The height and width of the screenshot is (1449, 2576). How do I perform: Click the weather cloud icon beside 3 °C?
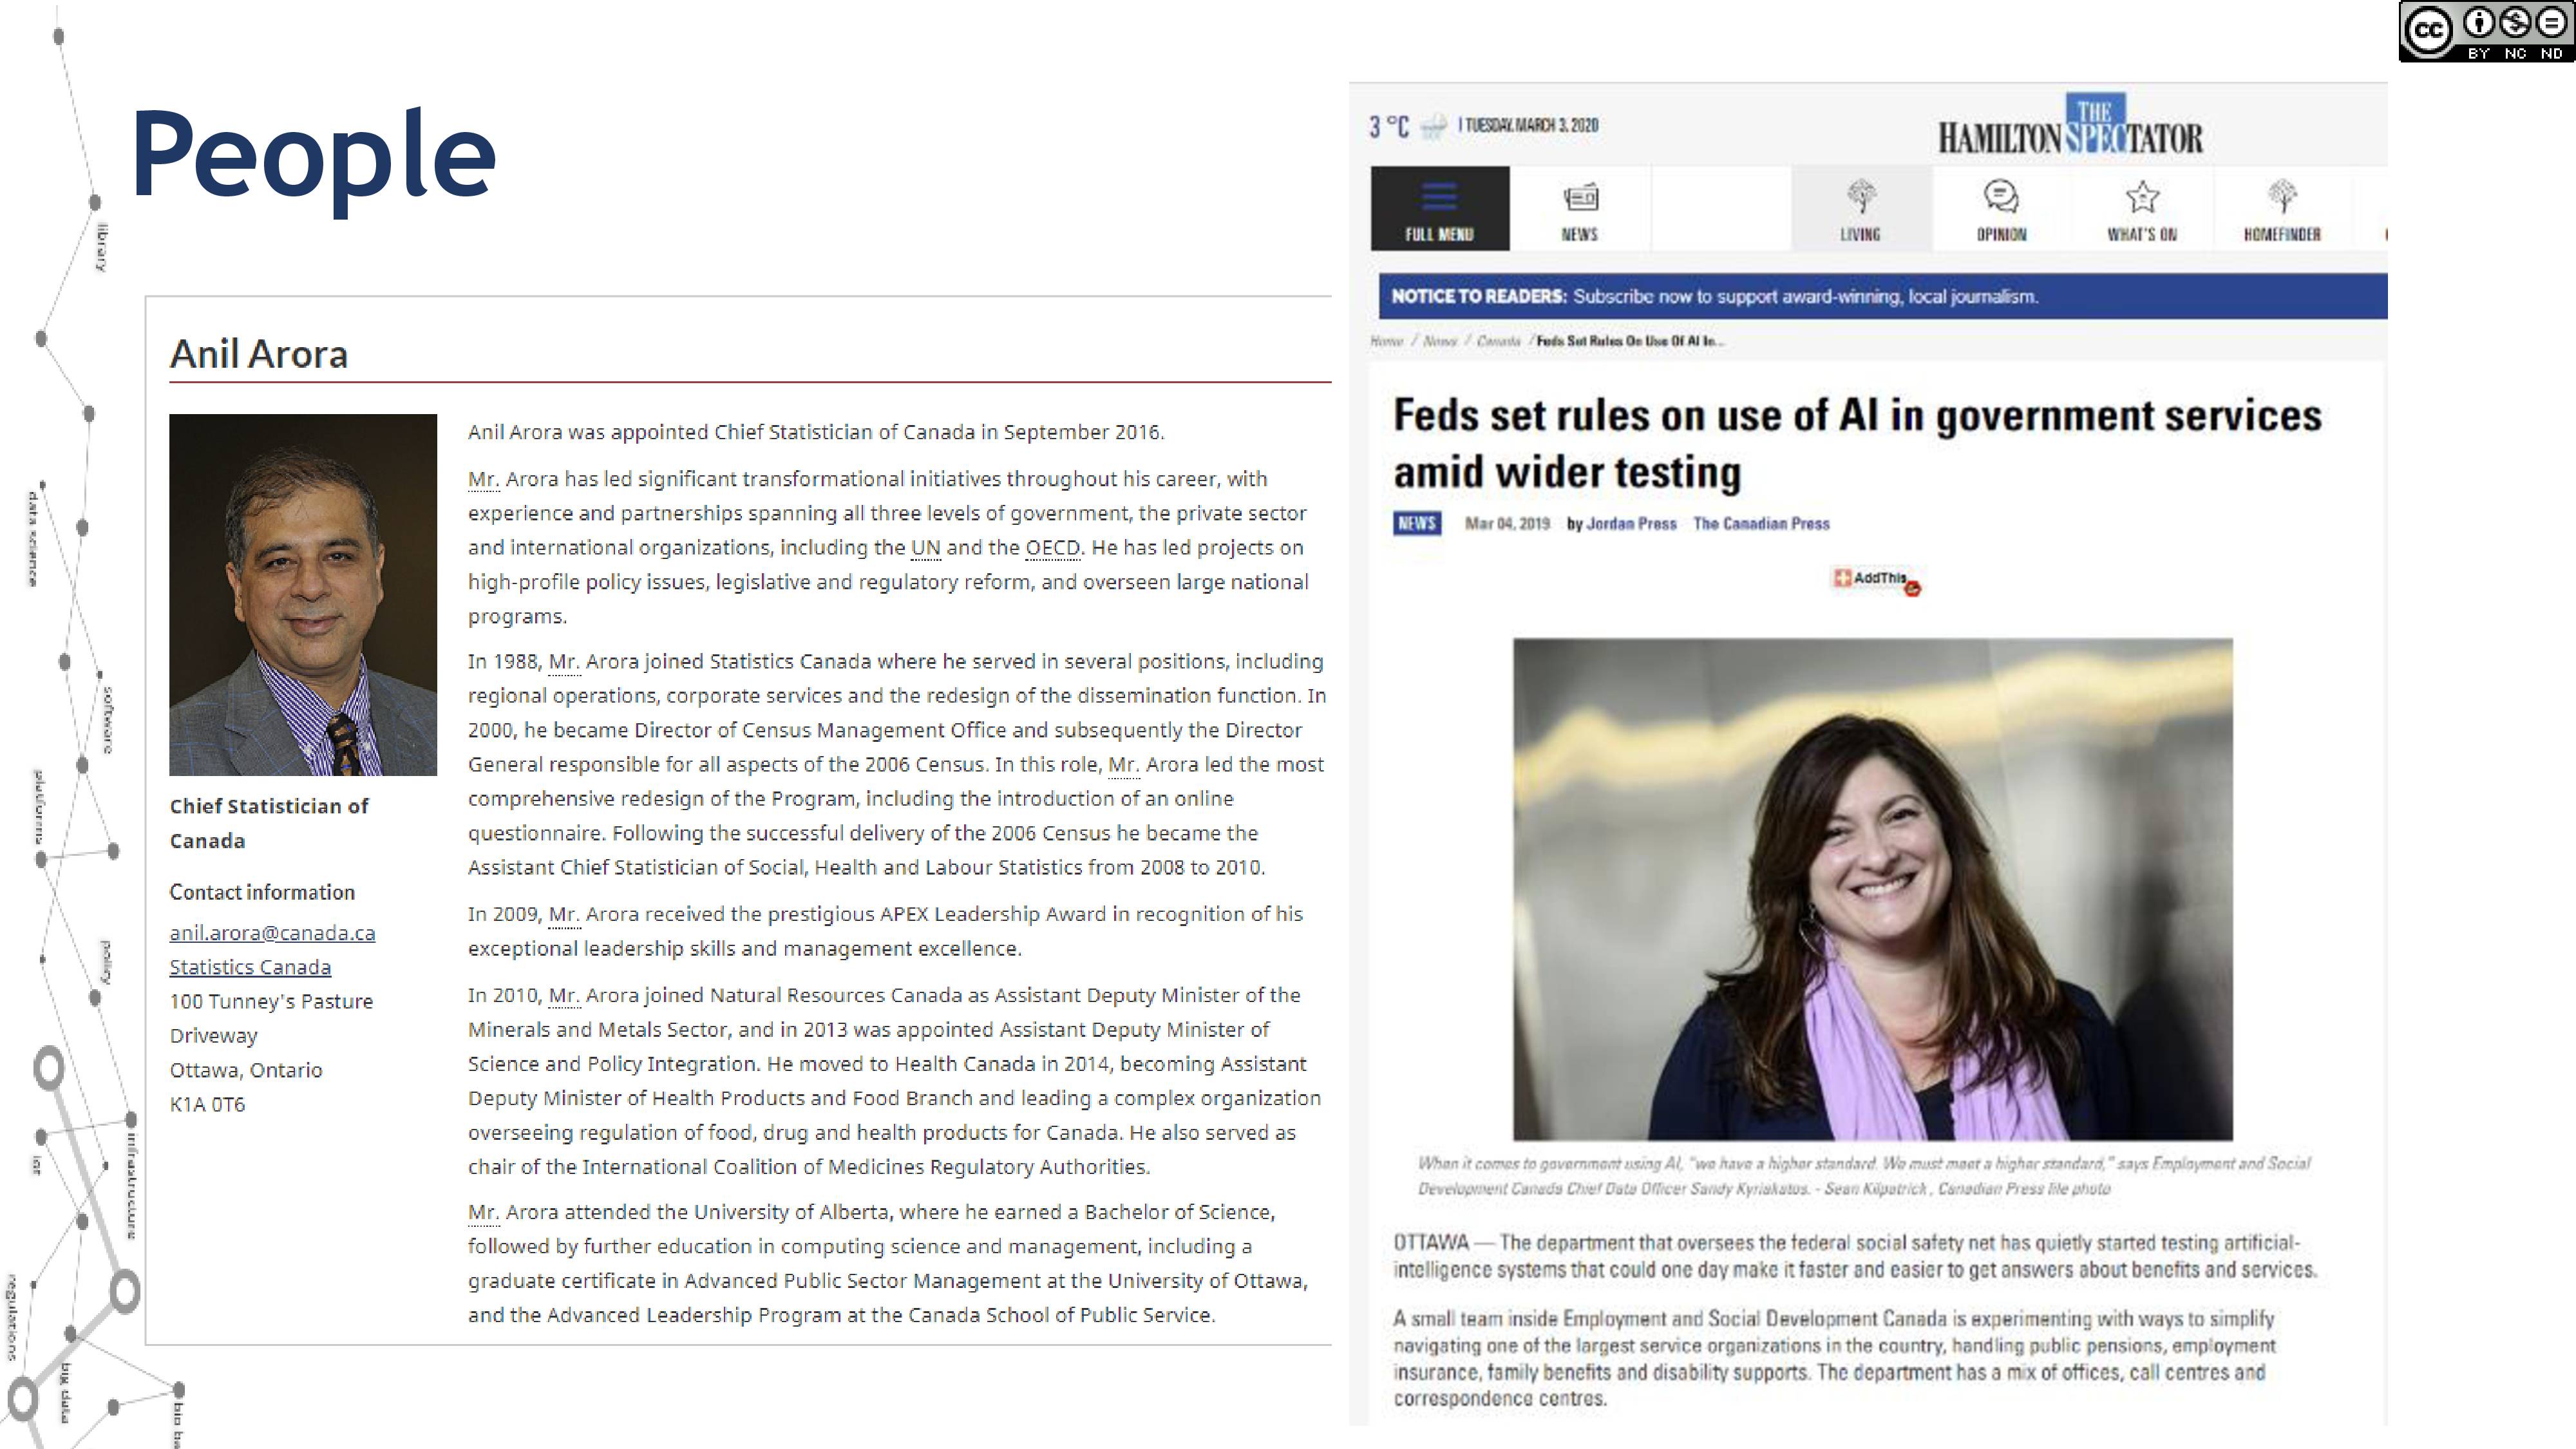click(1434, 126)
